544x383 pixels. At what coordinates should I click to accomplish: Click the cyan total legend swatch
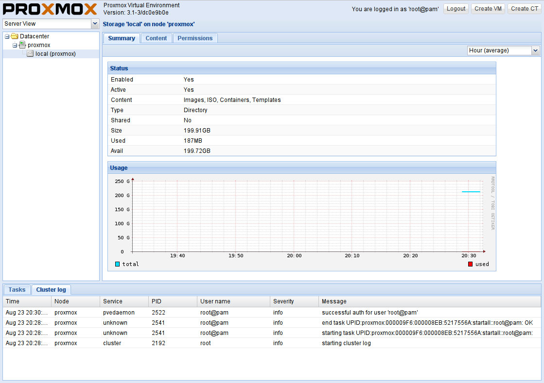[117, 264]
